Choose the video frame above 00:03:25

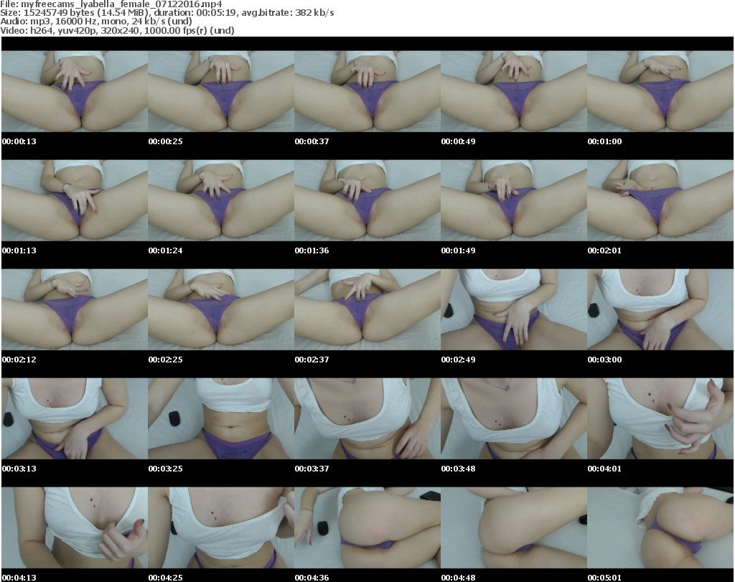tap(221, 418)
